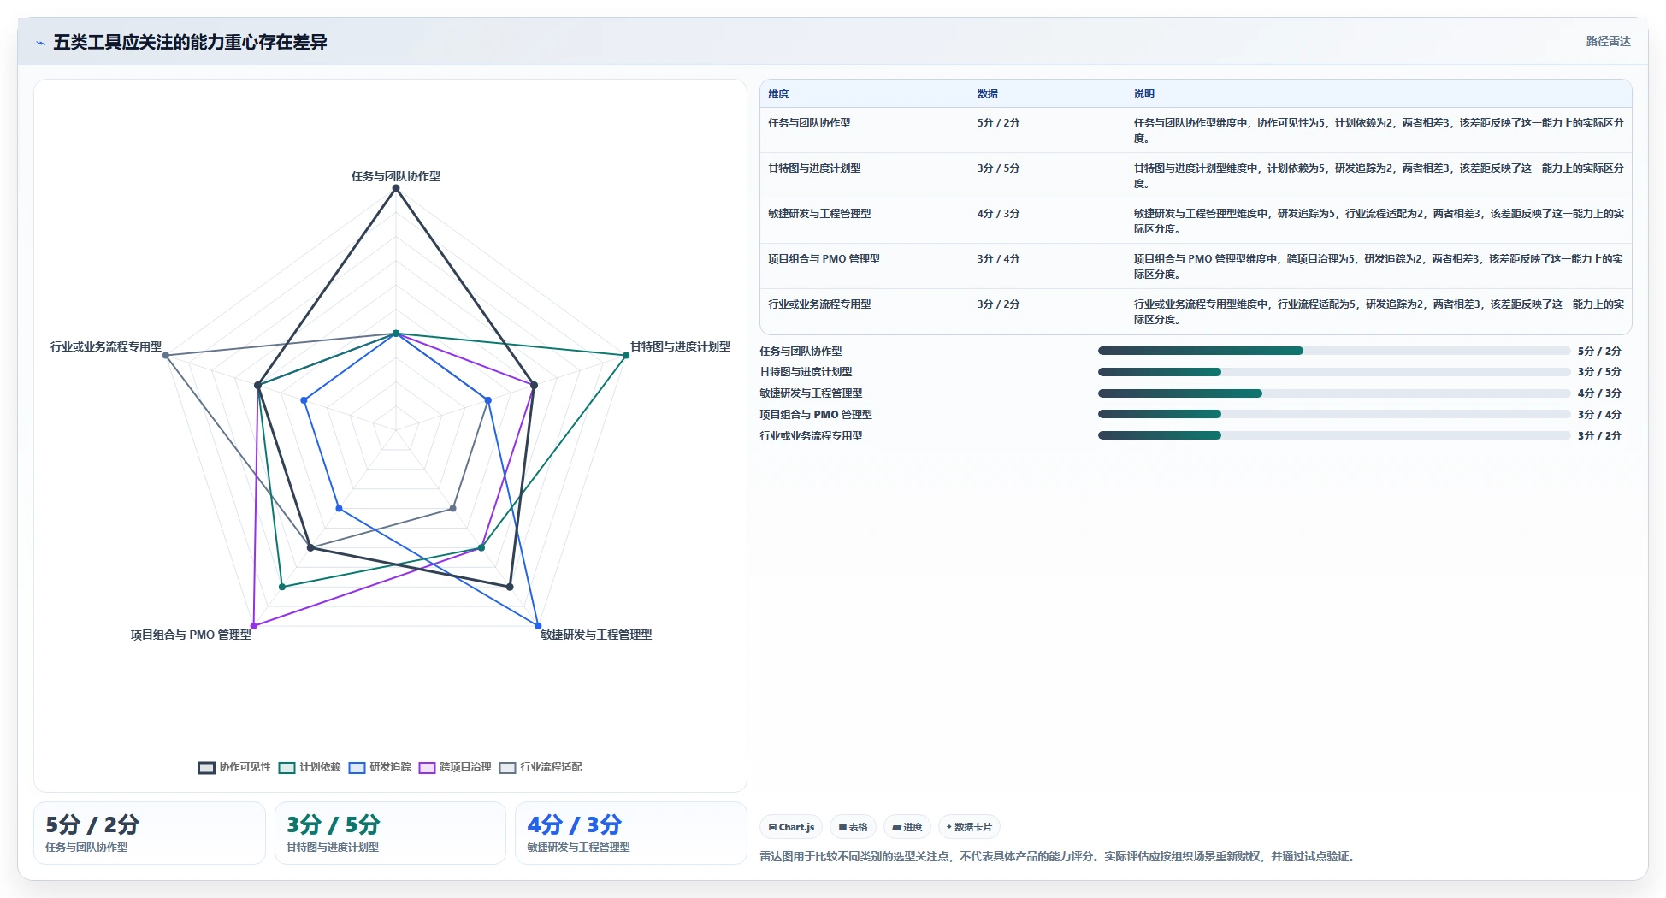The height and width of the screenshot is (898, 1666).
Task: Click the 3分 / 5分 value in the table's 甘特图 row
Action: coord(999,168)
